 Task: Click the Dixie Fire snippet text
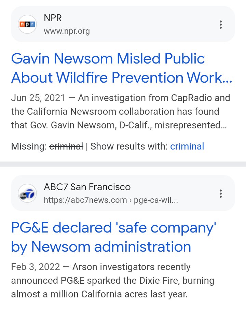pos(113,281)
